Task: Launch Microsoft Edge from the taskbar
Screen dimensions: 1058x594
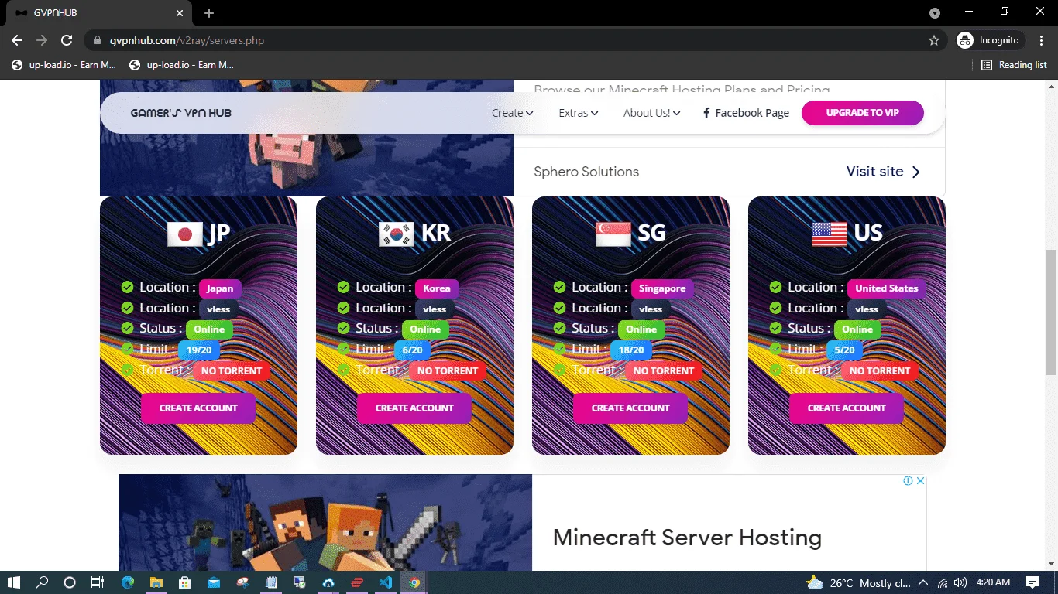Action: pyautogui.click(x=128, y=582)
